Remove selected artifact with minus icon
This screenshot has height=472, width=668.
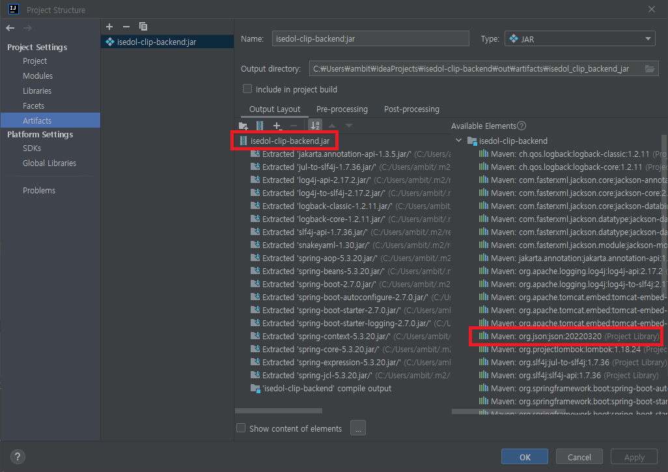[x=126, y=27]
